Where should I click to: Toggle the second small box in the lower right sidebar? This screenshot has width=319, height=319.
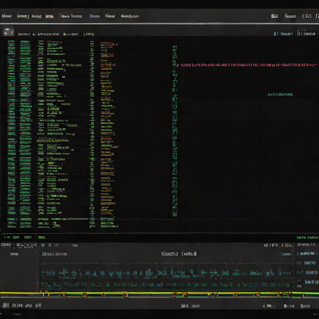tap(299, 272)
